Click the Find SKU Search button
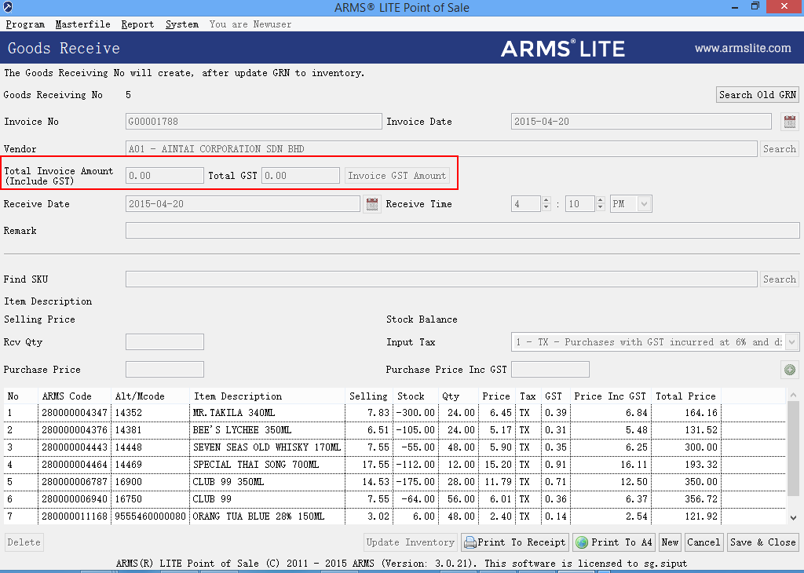Screen dimensions: 804x573 (x=780, y=279)
